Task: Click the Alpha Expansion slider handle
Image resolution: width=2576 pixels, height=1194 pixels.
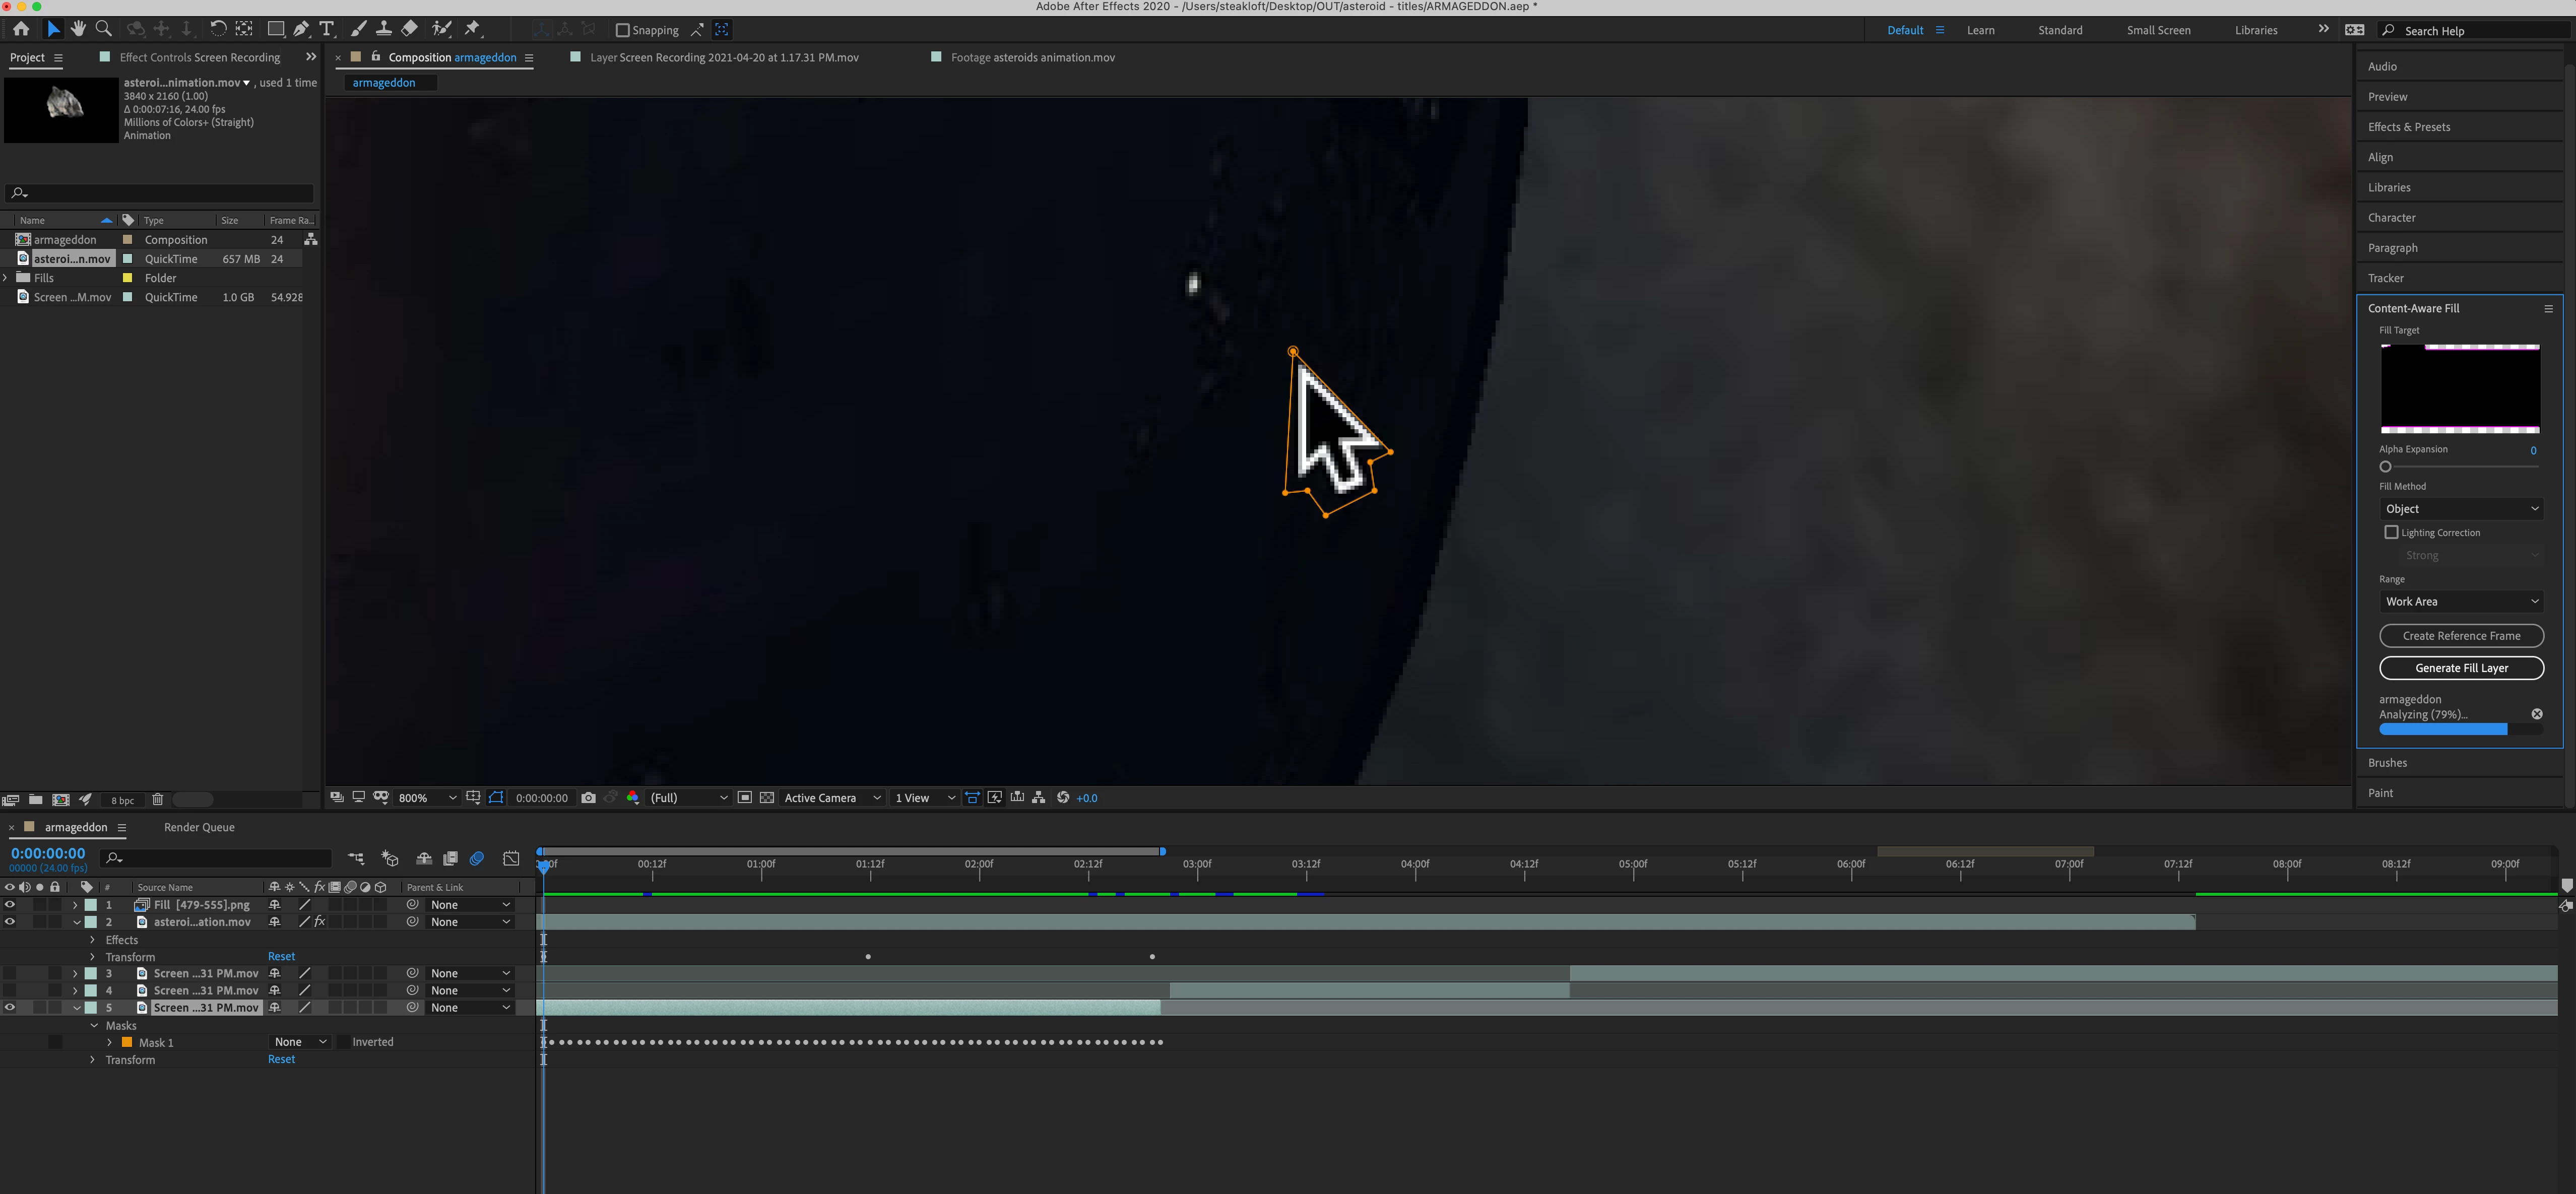Action: tap(2385, 467)
